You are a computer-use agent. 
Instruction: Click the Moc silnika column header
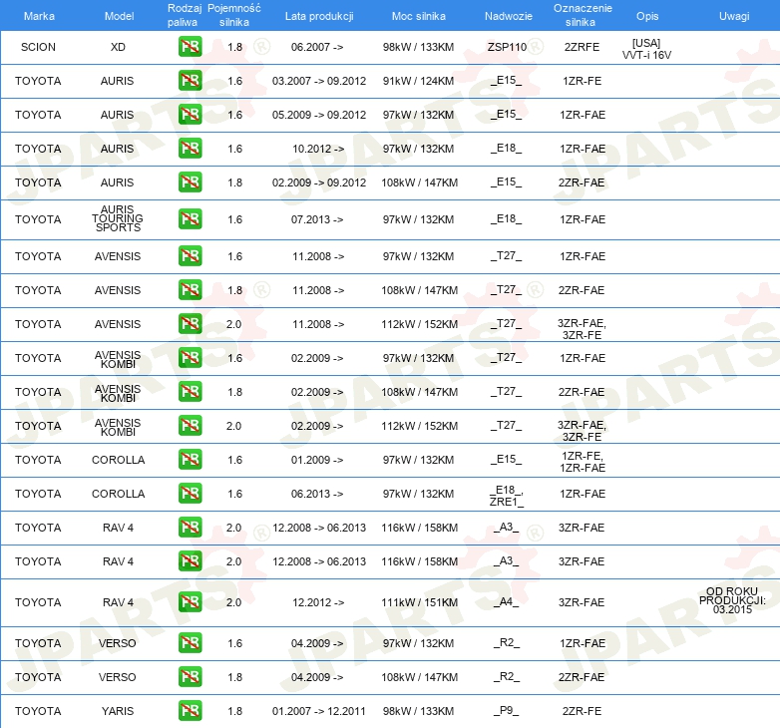(x=419, y=16)
